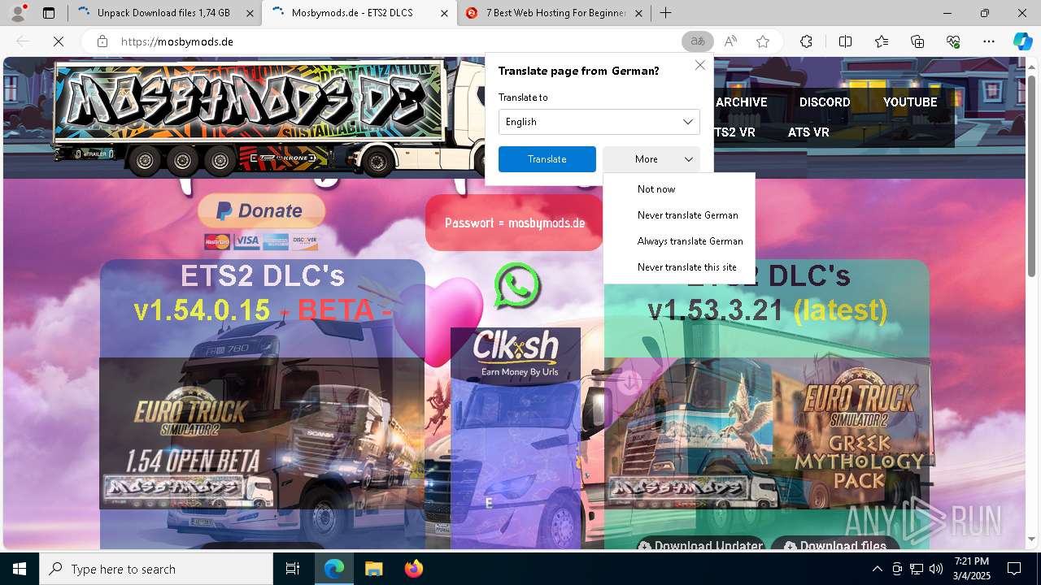Open the ATS VR nav link
This screenshot has width=1041, height=585.
808,132
